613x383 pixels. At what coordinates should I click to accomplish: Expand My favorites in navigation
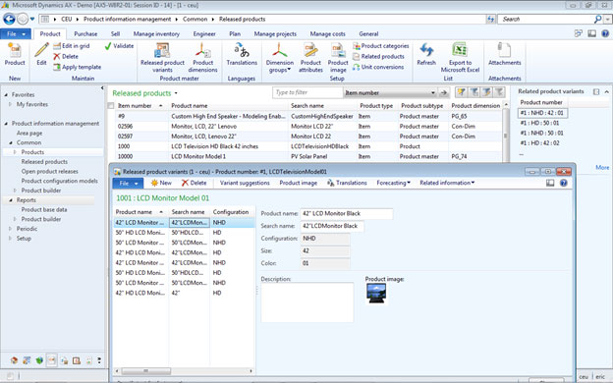click(11, 104)
